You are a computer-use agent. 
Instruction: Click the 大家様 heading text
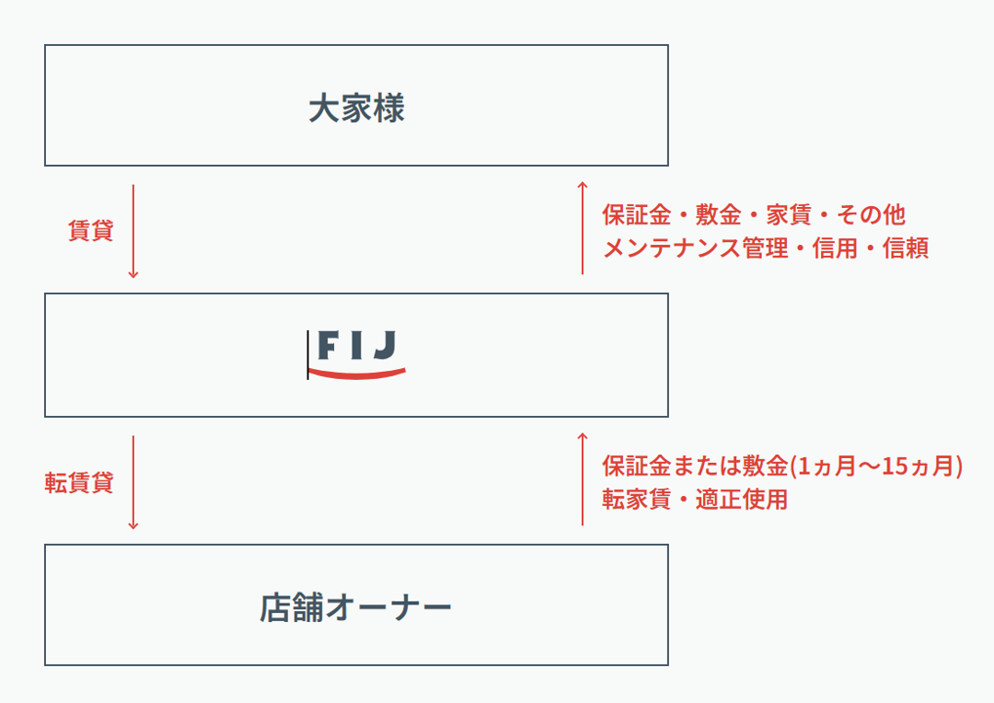tap(356, 108)
